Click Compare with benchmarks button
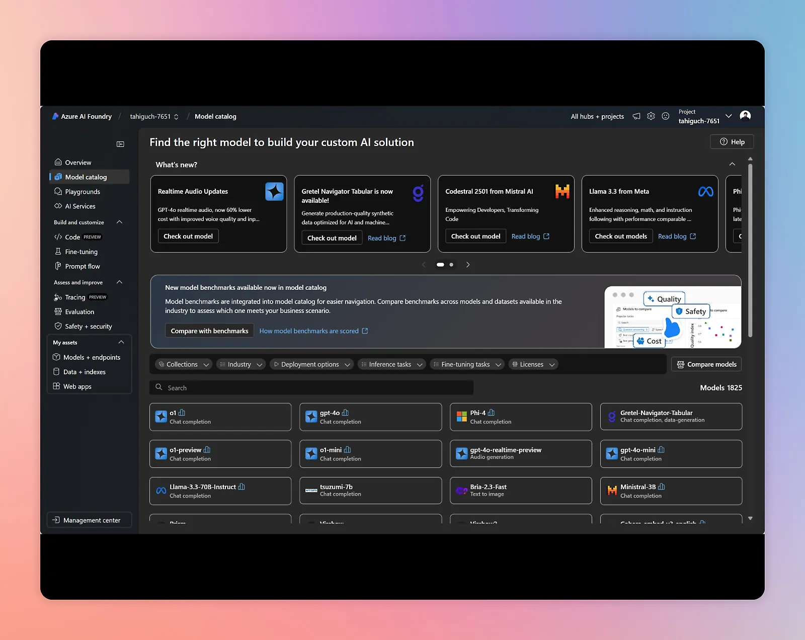 pos(209,331)
